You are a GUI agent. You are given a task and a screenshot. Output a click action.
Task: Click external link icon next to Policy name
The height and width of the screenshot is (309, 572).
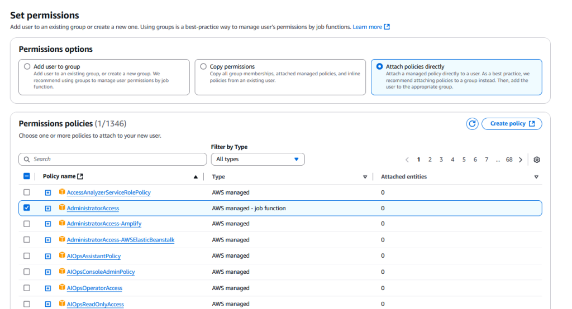pos(80,176)
